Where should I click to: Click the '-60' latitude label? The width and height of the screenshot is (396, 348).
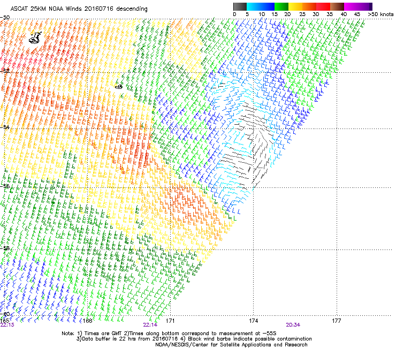(x=5, y=314)
